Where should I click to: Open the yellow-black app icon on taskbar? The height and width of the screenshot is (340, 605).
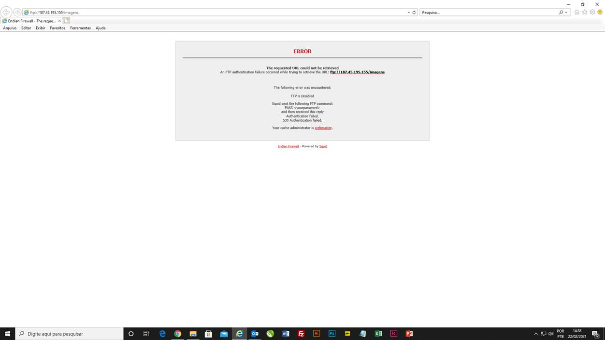[347, 334]
